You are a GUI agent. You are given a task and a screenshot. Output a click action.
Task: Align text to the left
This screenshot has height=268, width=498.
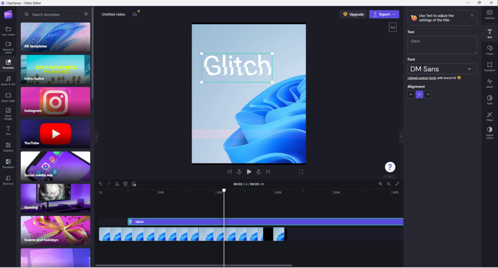(411, 95)
